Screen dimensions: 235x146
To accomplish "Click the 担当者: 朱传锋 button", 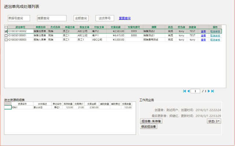I will (151, 121).
